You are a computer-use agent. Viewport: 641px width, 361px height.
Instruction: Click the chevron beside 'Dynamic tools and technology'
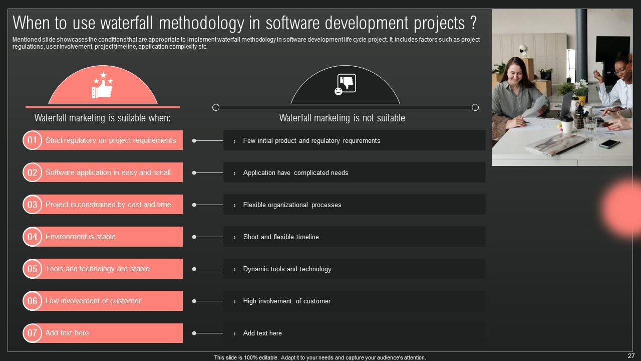coord(235,269)
